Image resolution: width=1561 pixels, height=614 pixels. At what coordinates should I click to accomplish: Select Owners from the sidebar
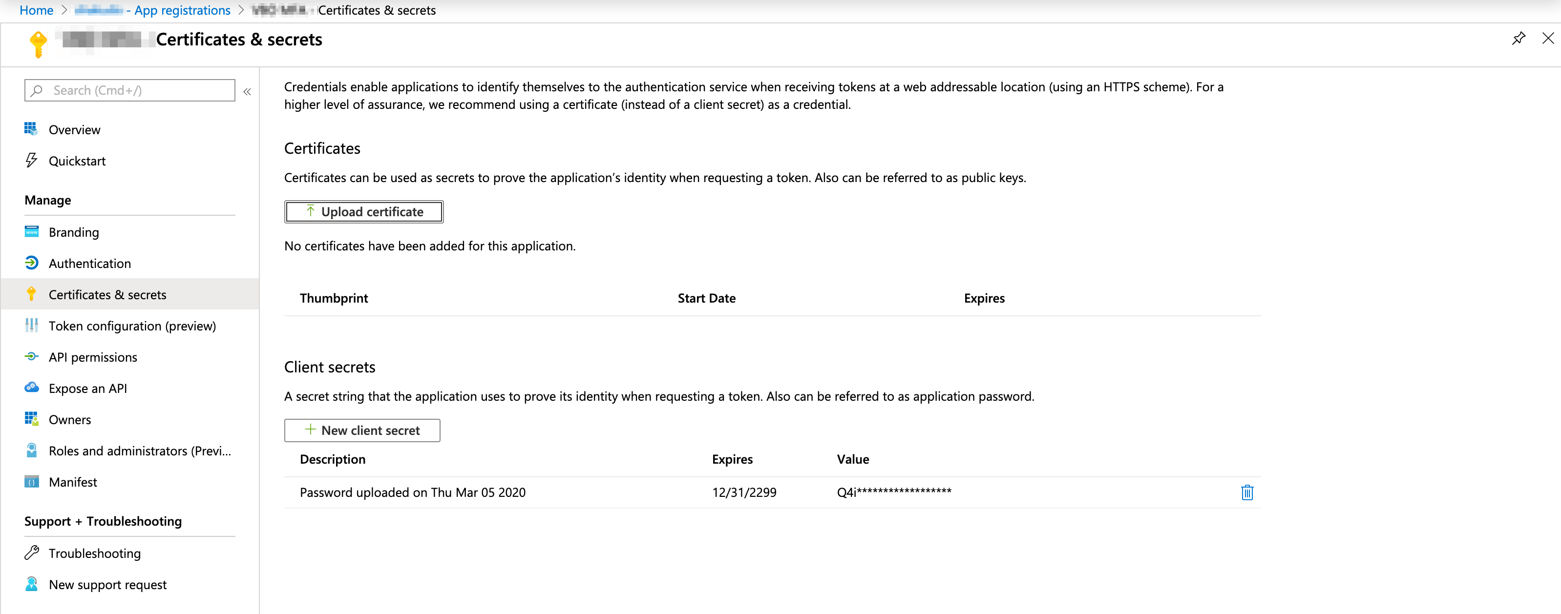[x=70, y=420]
